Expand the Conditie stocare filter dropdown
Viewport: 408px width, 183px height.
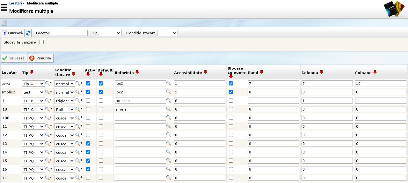(167, 33)
